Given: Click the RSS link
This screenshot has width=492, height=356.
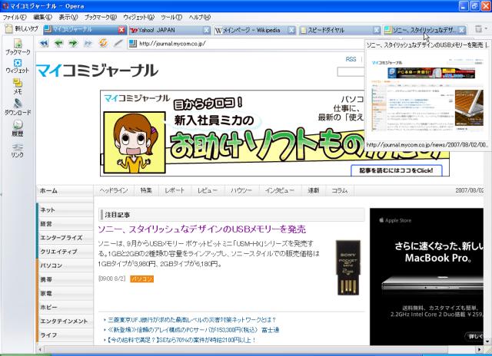Looking at the screenshot, I should tap(351, 59).
